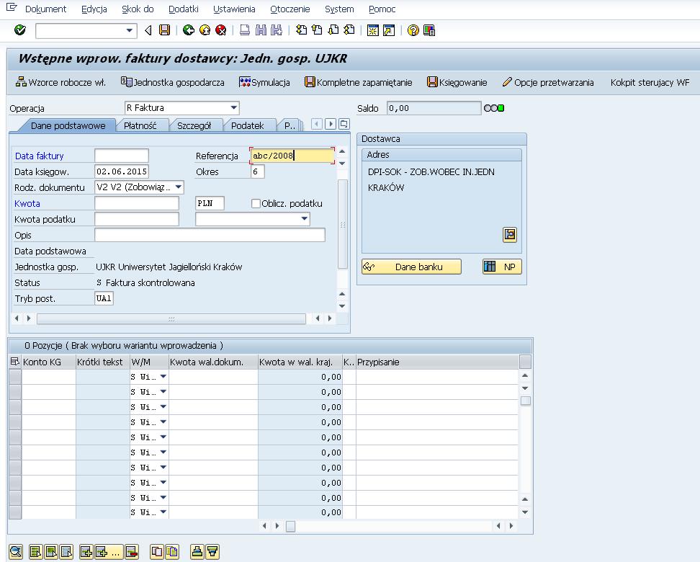Viewport: 700px width, 562px height.
Task: Click the Sort Ascending icon
Action: (x=197, y=552)
